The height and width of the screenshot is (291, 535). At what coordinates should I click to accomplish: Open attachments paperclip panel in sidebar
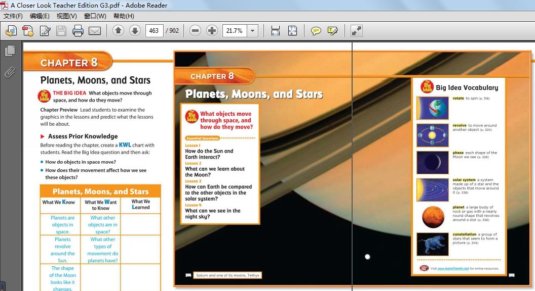10,72
